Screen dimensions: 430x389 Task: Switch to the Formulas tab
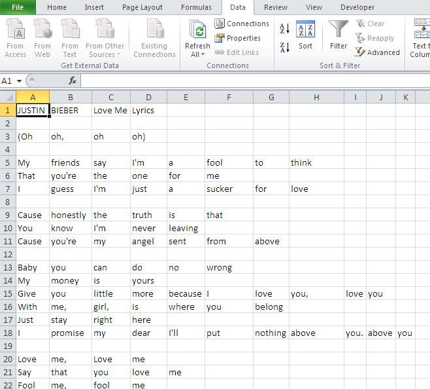[x=196, y=7]
